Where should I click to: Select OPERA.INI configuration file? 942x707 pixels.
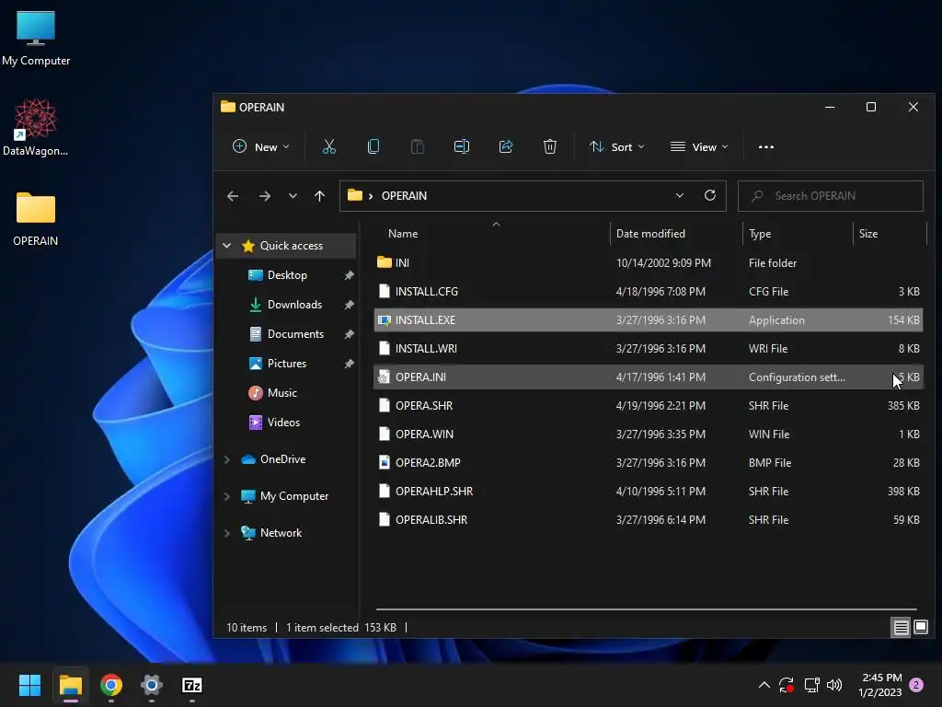tap(648, 377)
